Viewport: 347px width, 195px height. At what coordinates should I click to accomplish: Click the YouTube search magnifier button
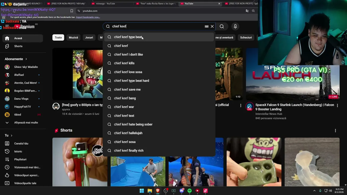[x=222, y=26]
